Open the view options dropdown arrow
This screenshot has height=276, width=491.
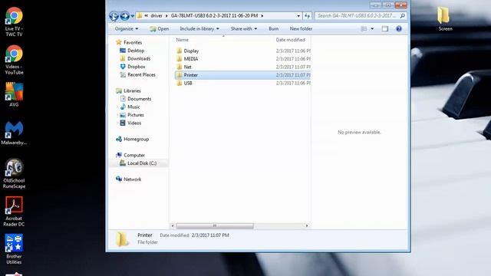coord(372,29)
